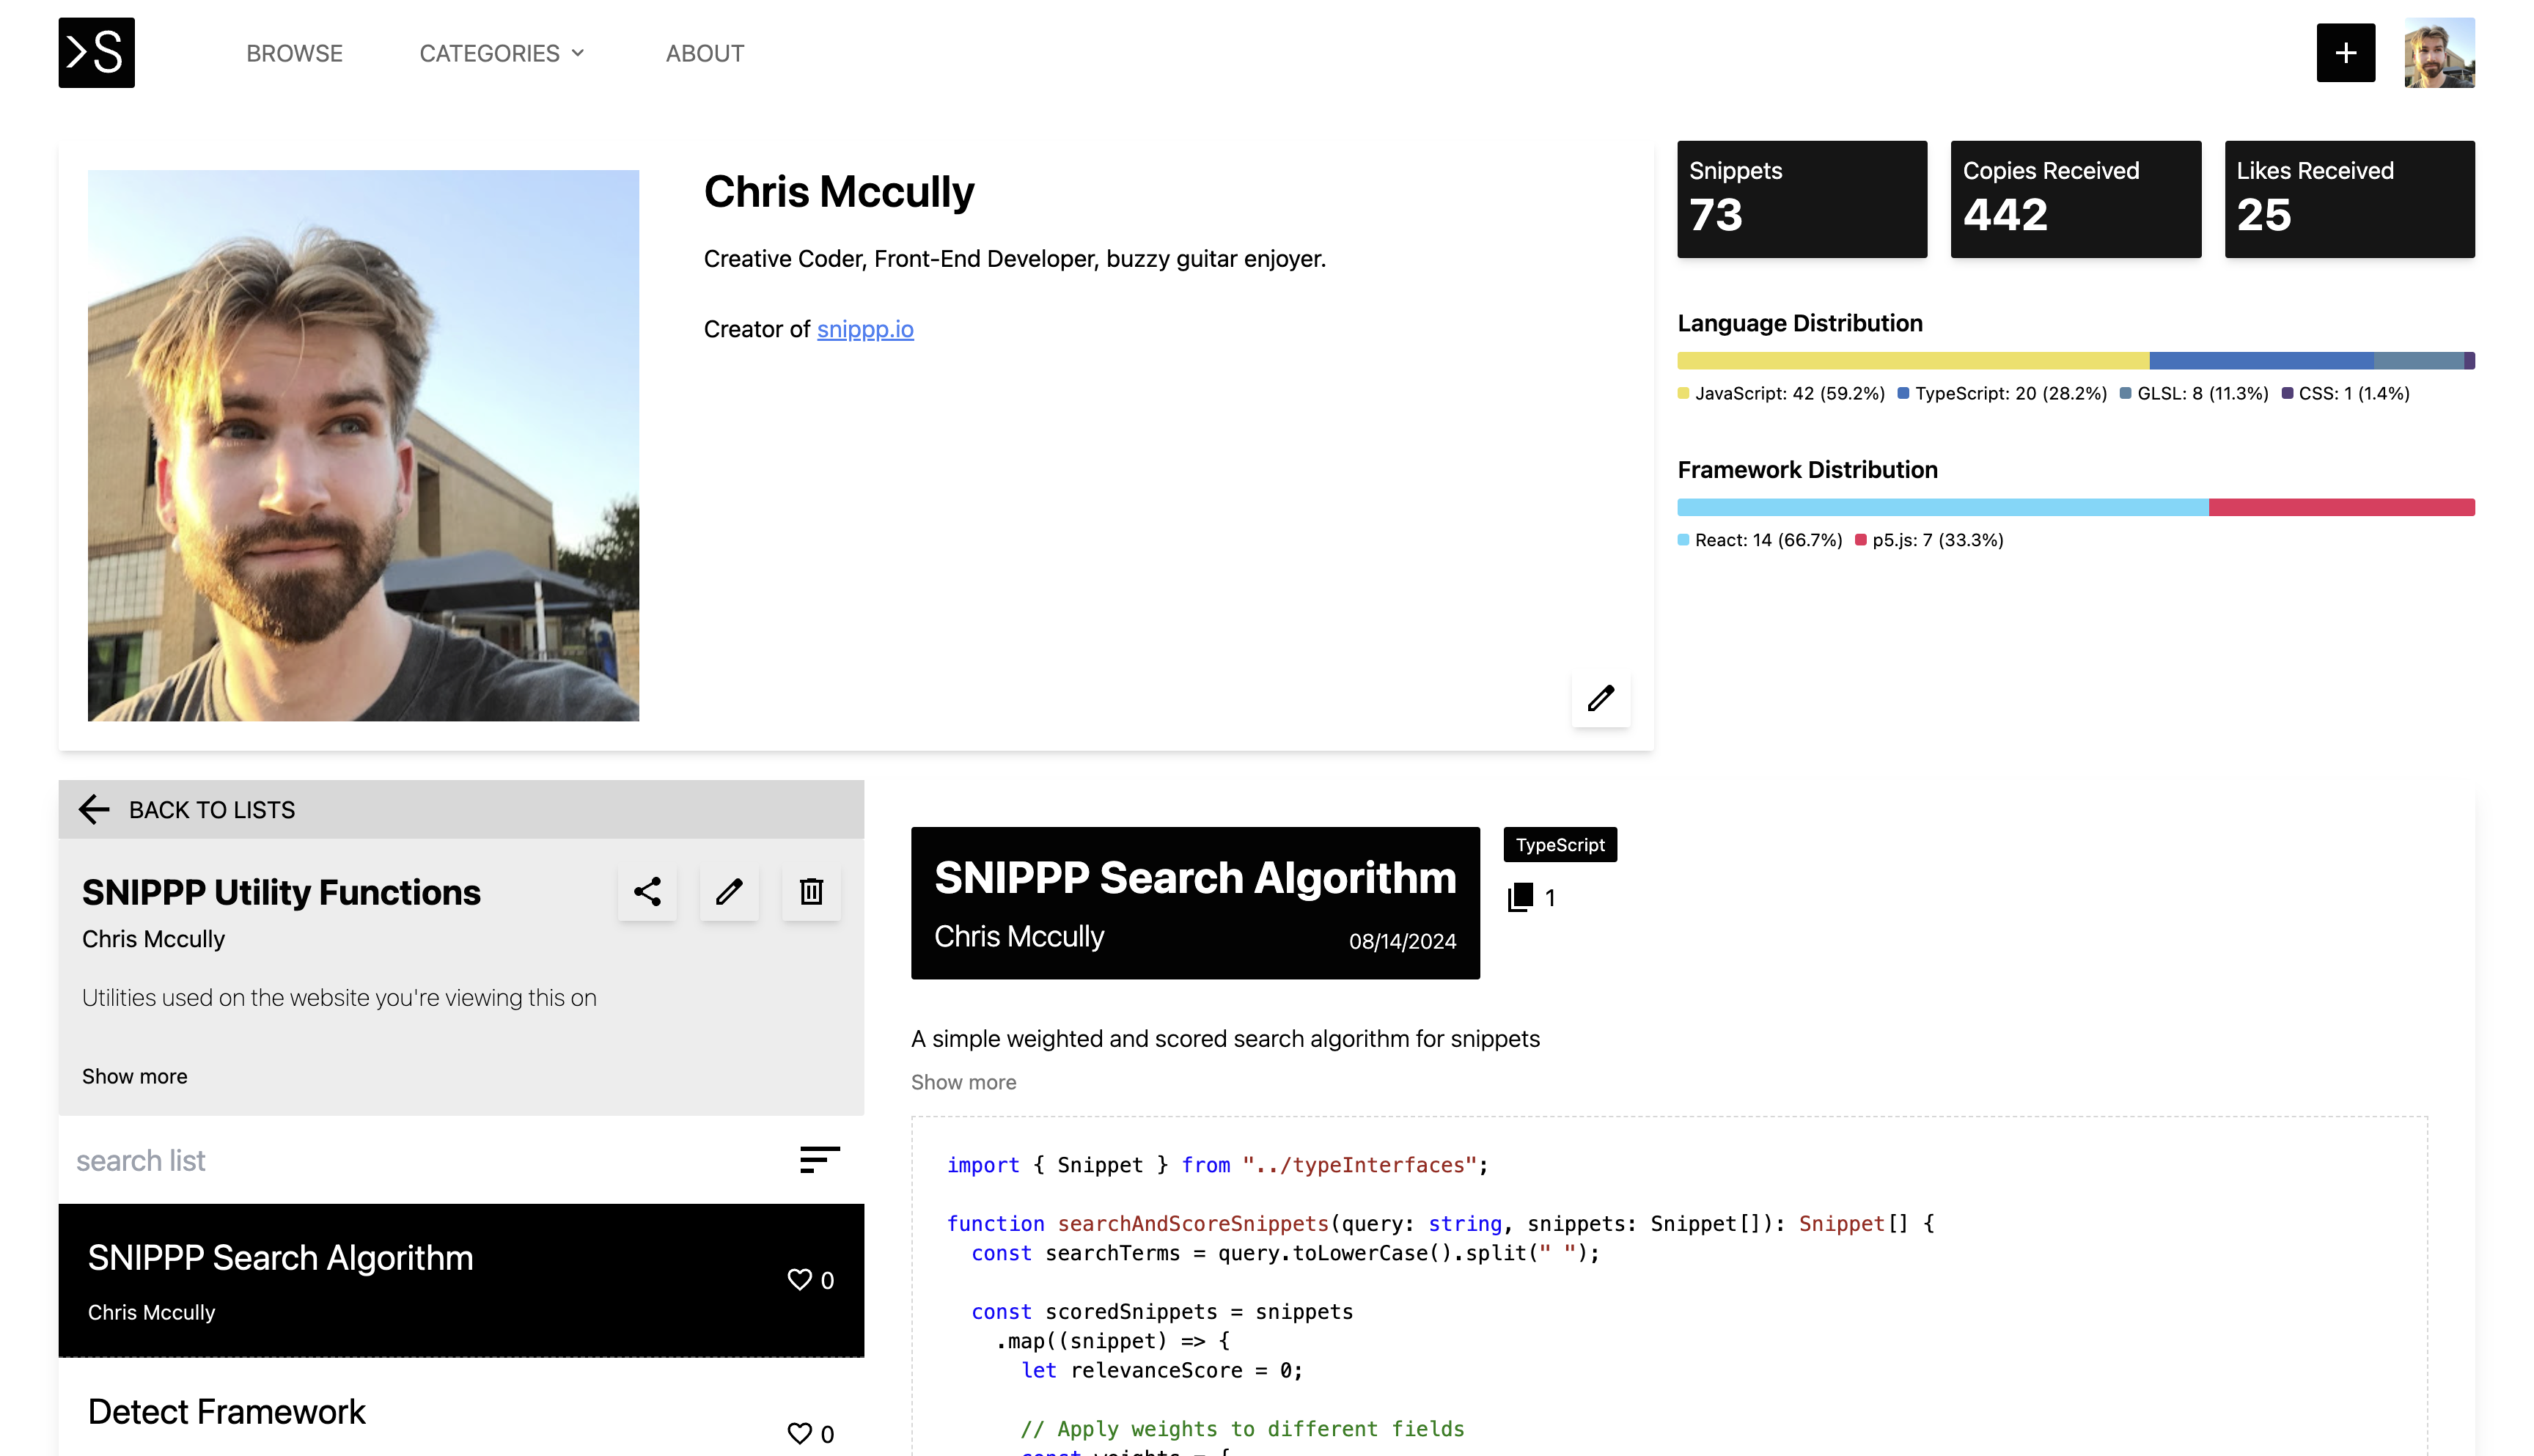Image resolution: width=2534 pixels, height=1456 pixels.
Task: Edit the SNIPPP Utility Functions list
Action: (x=729, y=891)
